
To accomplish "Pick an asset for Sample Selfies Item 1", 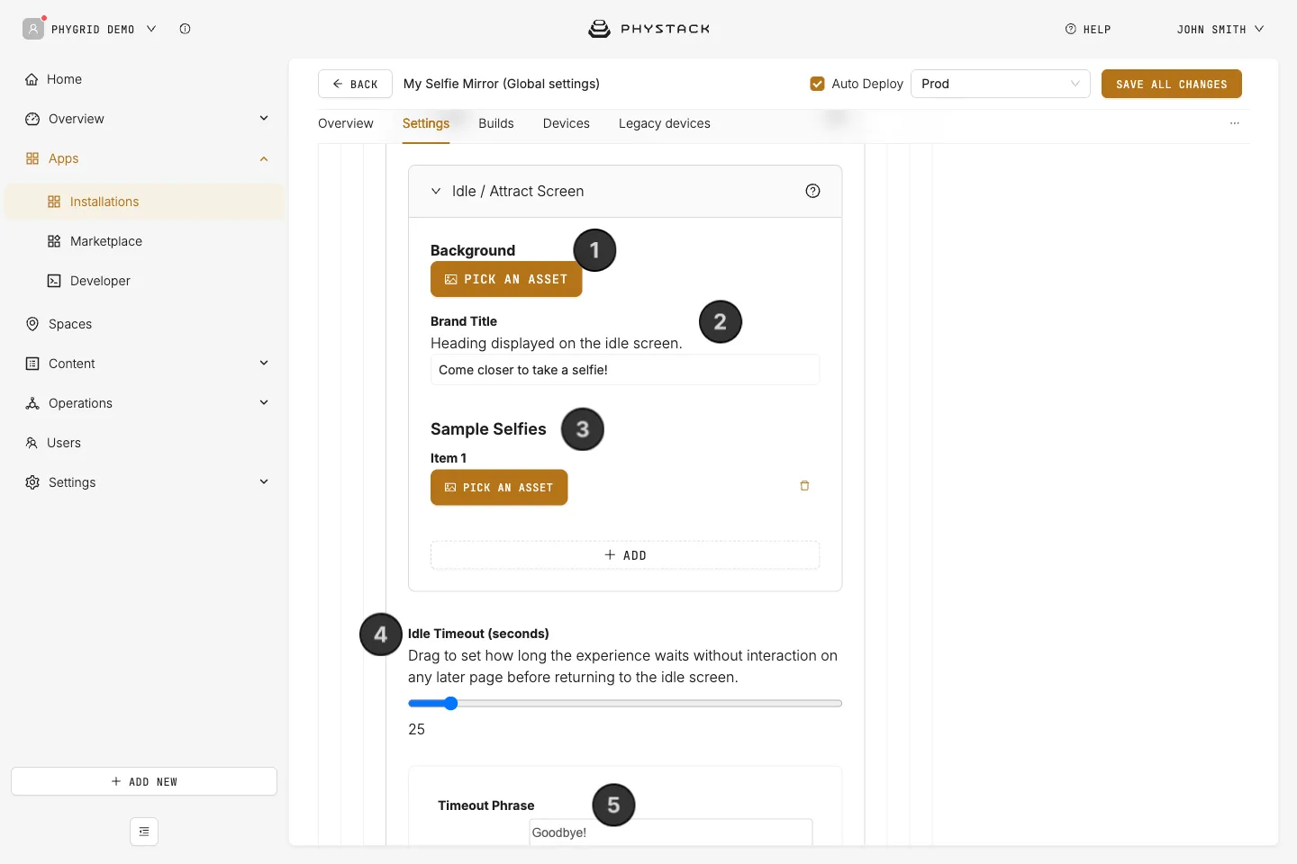I will pos(499,487).
